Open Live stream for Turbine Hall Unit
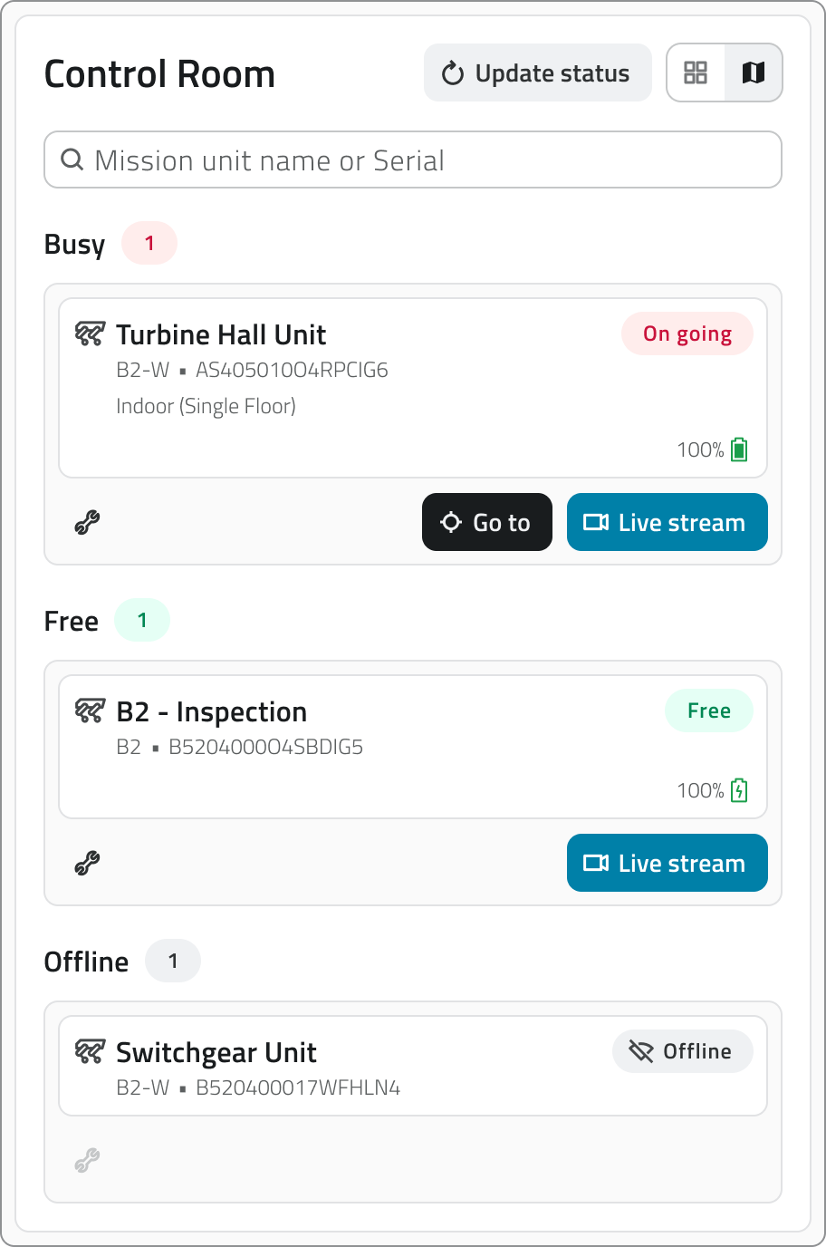Viewport: 826px width, 1247px height. point(668,522)
